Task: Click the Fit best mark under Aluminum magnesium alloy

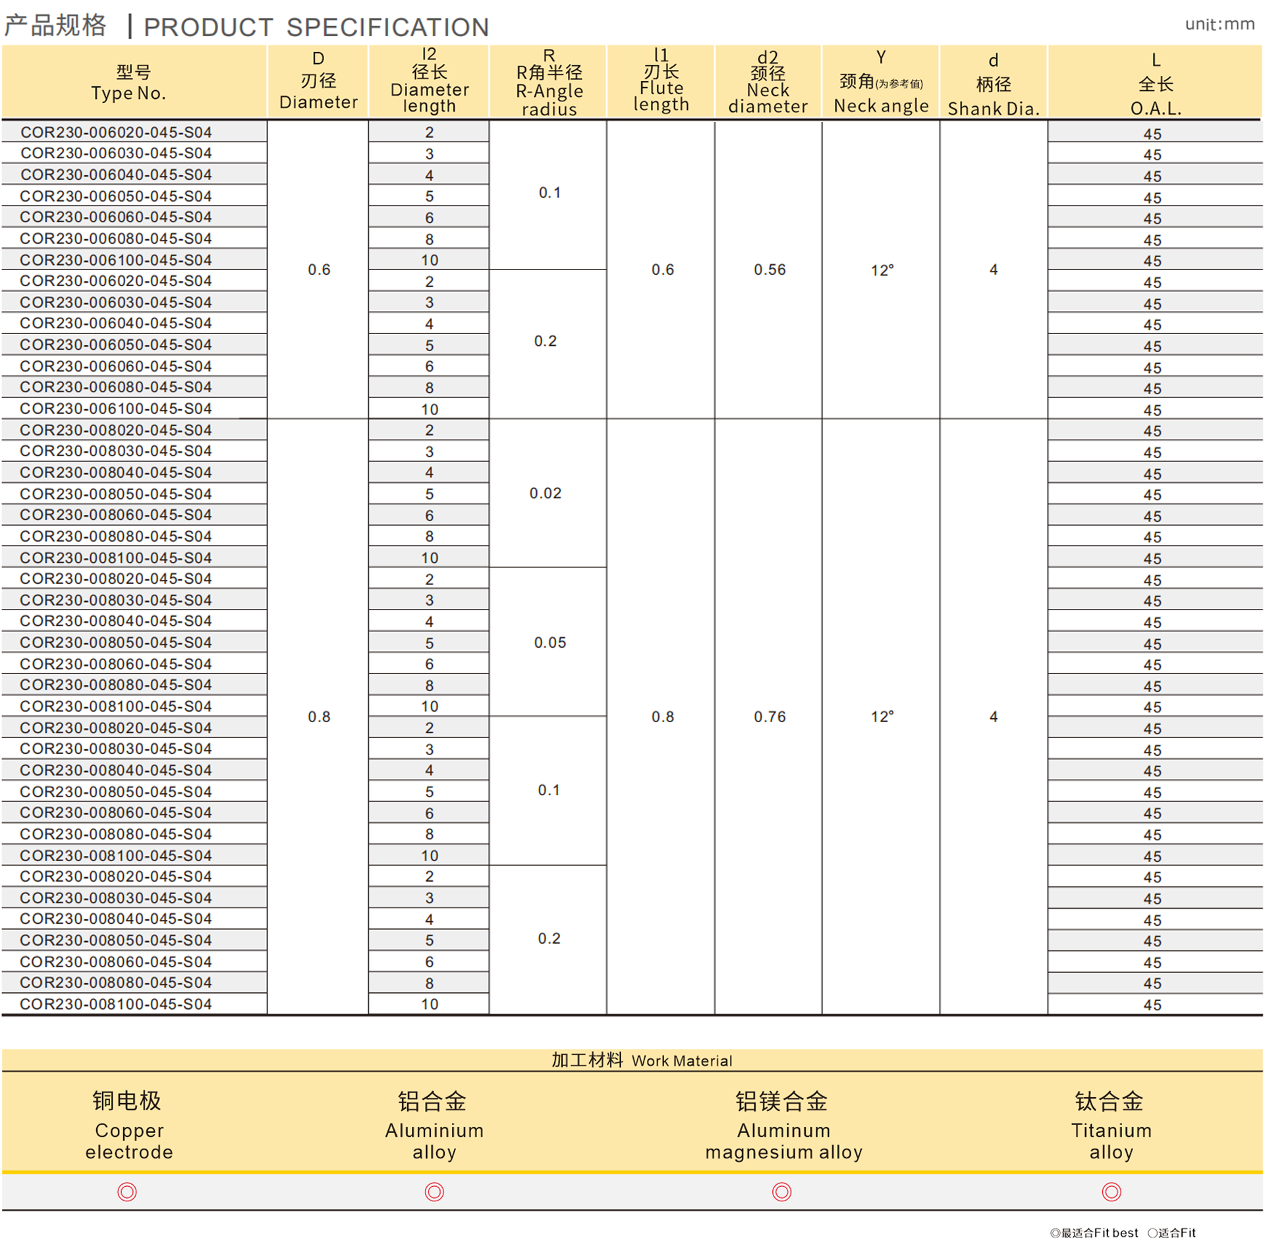Action: pyautogui.click(x=781, y=1191)
